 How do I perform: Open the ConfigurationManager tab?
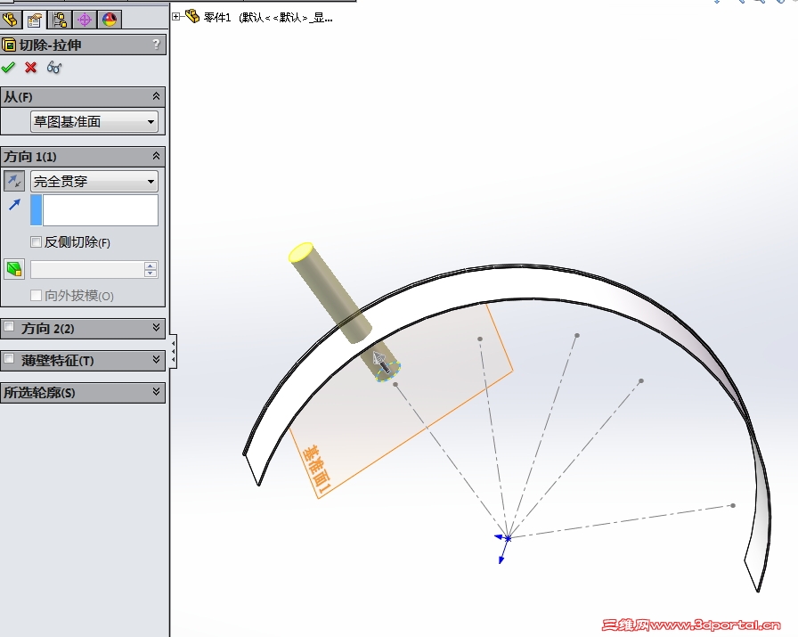pos(60,20)
